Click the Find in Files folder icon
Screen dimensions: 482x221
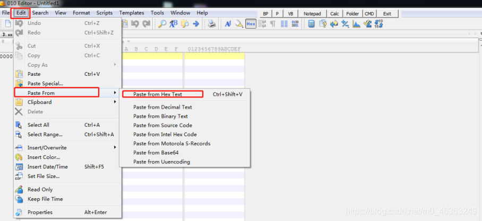tap(185, 24)
